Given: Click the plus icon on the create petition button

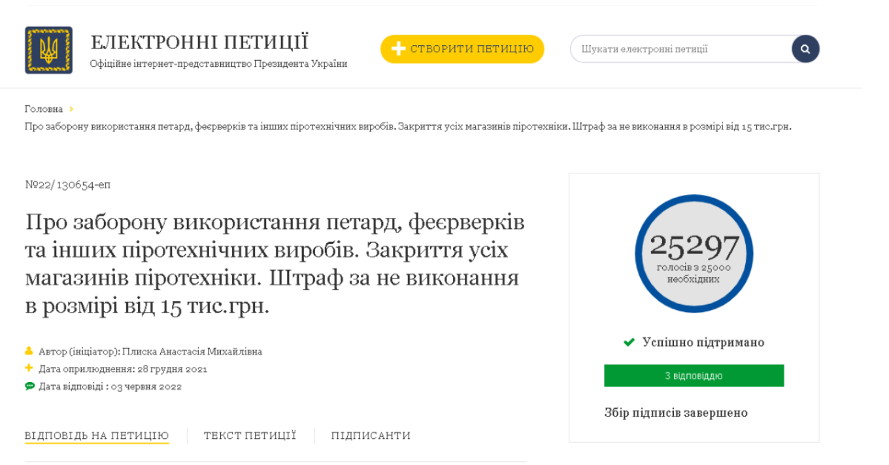Looking at the screenshot, I should tap(398, 49).
